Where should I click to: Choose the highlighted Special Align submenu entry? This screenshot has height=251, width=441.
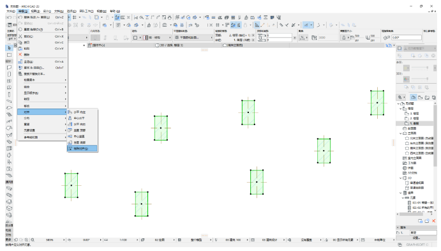[82, 148]
